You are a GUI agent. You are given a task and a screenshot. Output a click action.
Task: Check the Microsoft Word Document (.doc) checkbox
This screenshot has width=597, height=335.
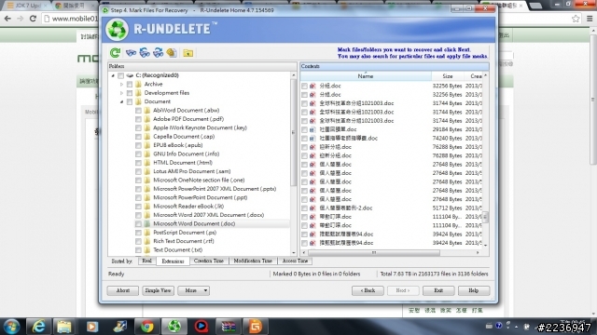coord(138,223)
